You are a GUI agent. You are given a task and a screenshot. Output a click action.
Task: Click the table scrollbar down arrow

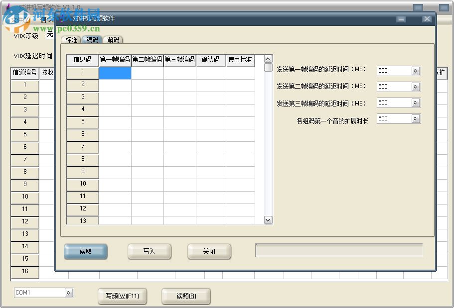268,220
